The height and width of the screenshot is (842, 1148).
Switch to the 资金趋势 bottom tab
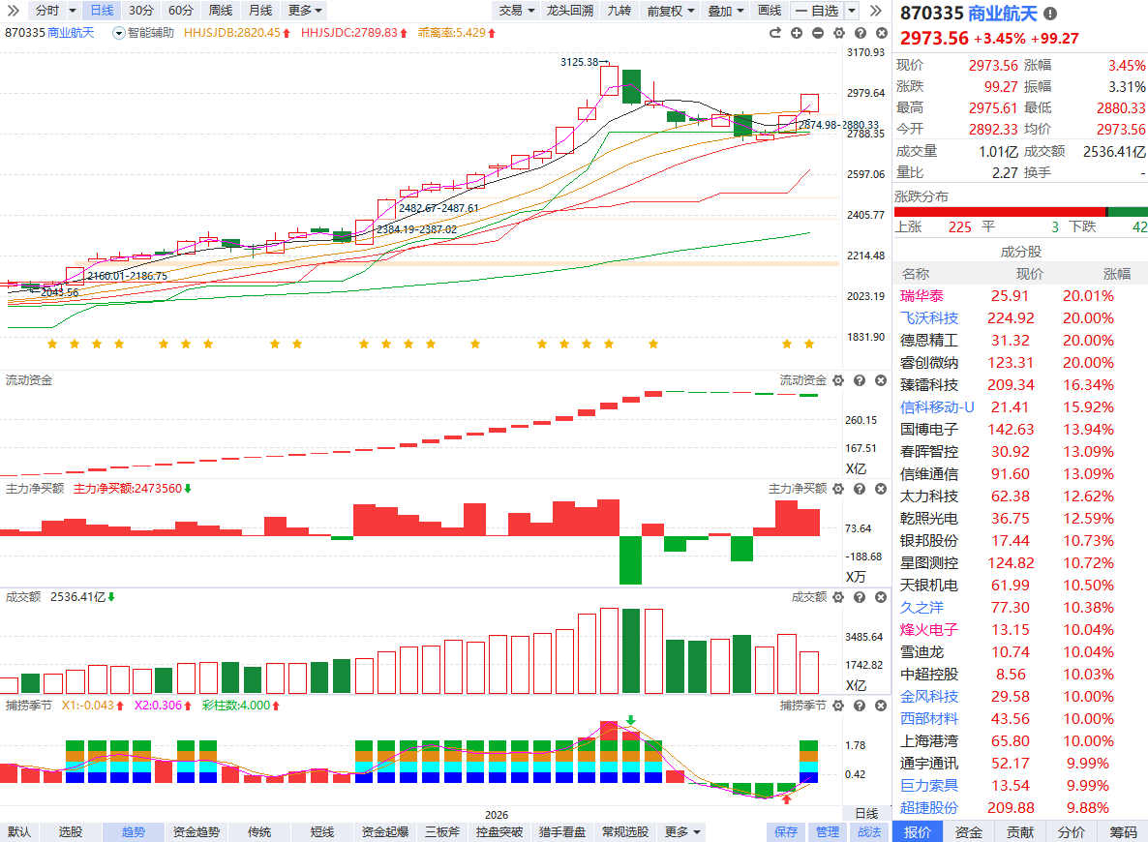pyautogui.click(x=196, y=832)
